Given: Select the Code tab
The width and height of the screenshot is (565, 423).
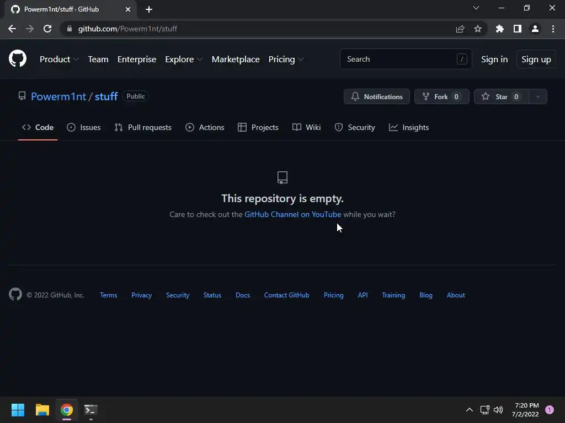Looking at the screenshot, I should click(x=38, y=127).
